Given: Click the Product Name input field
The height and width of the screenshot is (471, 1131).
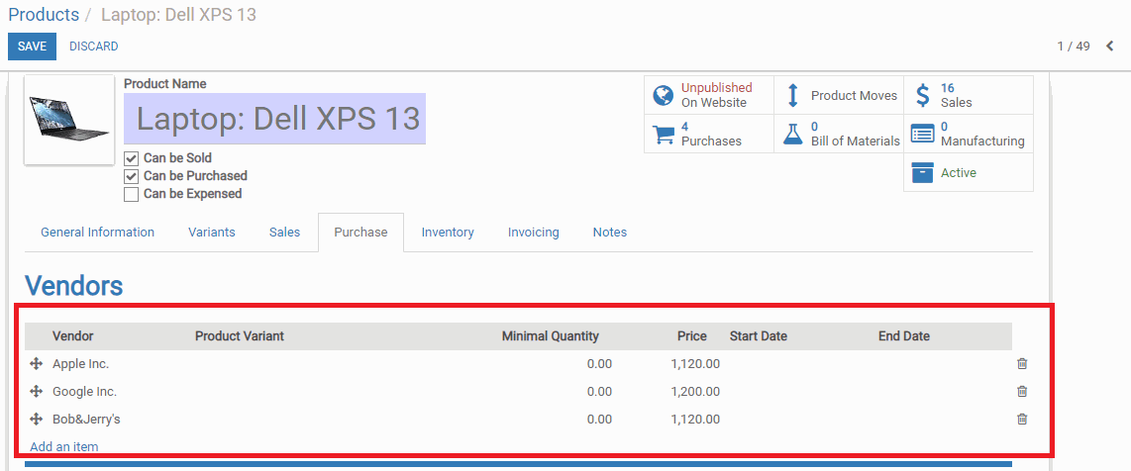Looking at the screenshot, I should coord(274,118).
